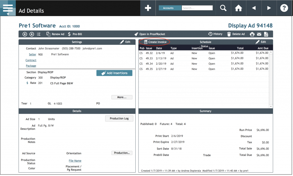
Task: Add a new record with plus icon
Action: click(148, 8)
